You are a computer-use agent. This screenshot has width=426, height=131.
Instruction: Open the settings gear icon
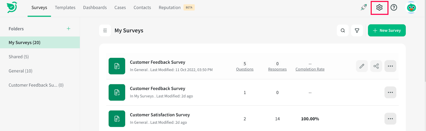pos(379,8)
